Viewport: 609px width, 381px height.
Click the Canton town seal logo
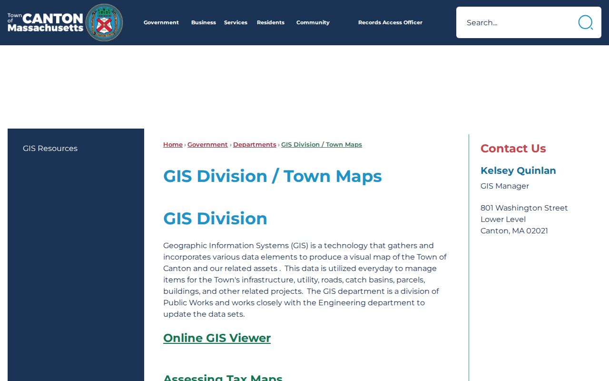tap(104, 22)
